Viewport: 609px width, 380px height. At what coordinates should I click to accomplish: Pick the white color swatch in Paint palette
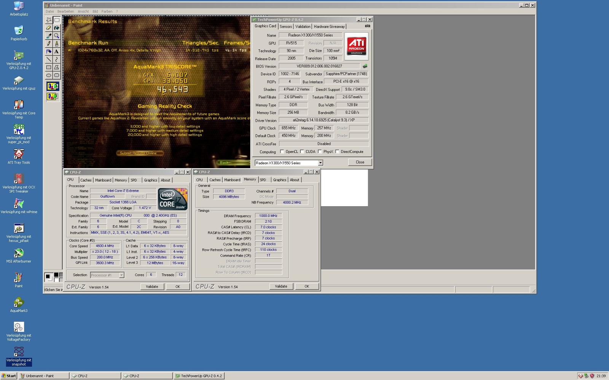[x=56, y=280]
